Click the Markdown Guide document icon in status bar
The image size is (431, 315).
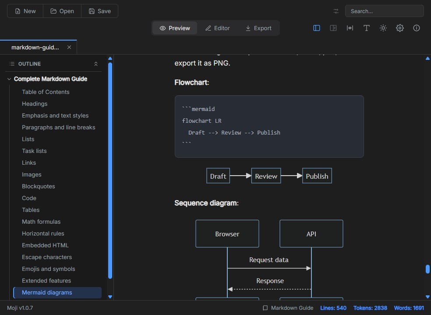(x=265, y=308)
